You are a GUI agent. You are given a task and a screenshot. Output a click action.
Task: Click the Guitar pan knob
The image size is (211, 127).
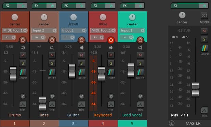(74, 17)
